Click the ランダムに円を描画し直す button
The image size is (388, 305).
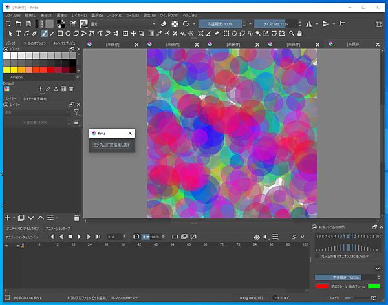click(x=112, y=145)
